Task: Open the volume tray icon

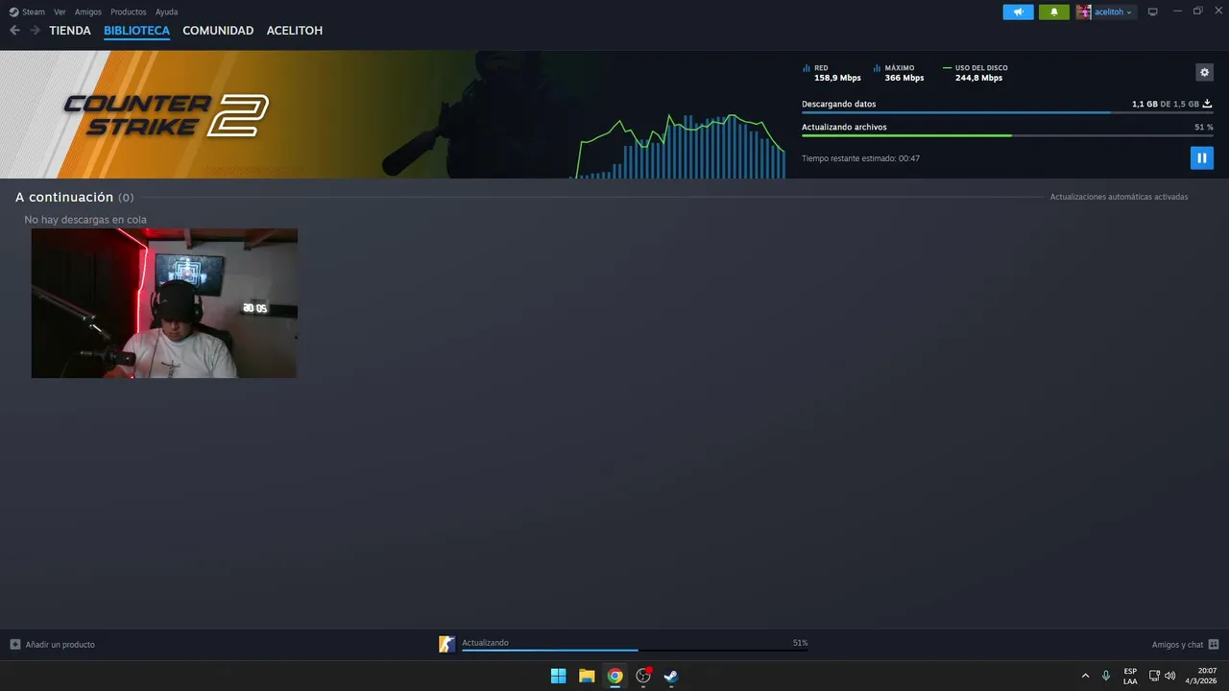Action: 1169,676
